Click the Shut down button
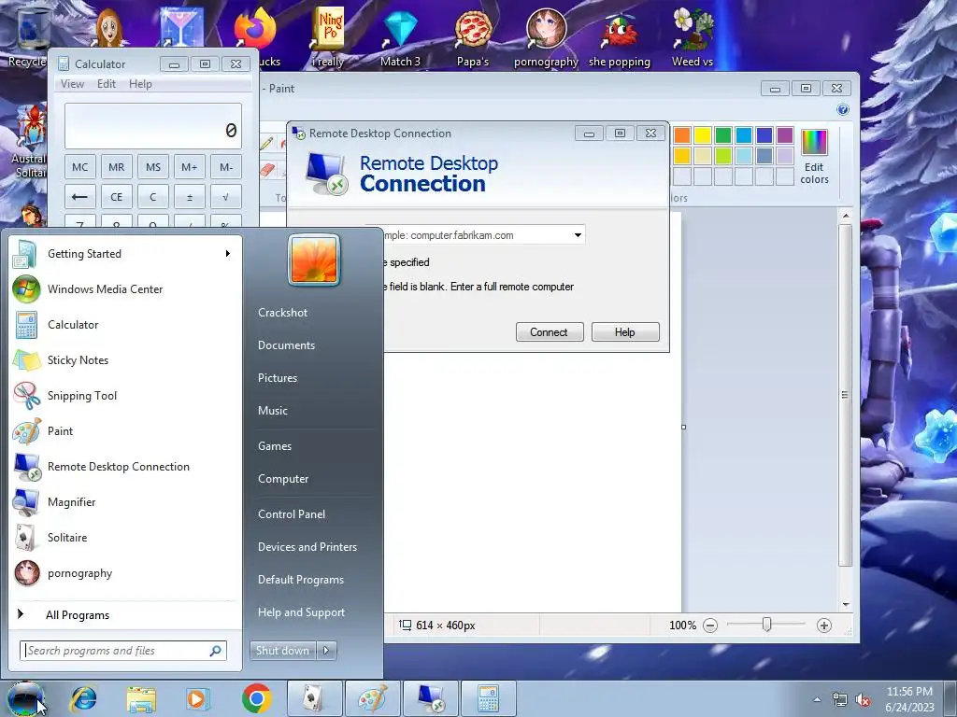The image size is (957, 717). [282, 651]
